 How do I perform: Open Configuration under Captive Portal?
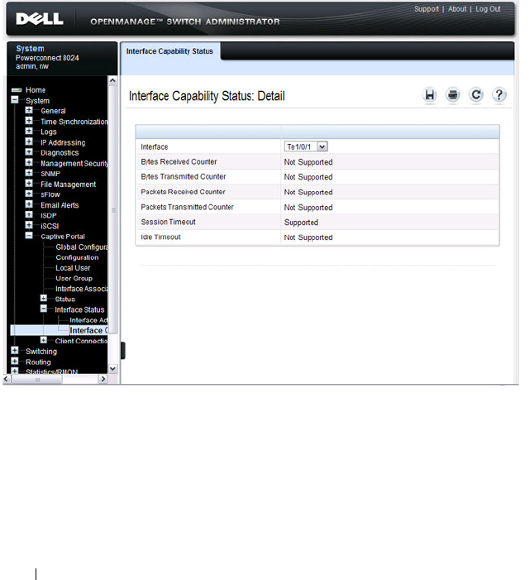point(77,257)
